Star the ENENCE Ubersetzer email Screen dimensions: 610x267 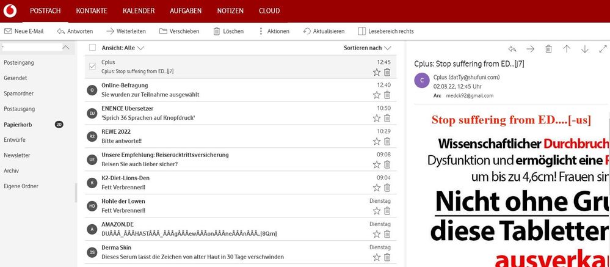(x=377, y=119)
